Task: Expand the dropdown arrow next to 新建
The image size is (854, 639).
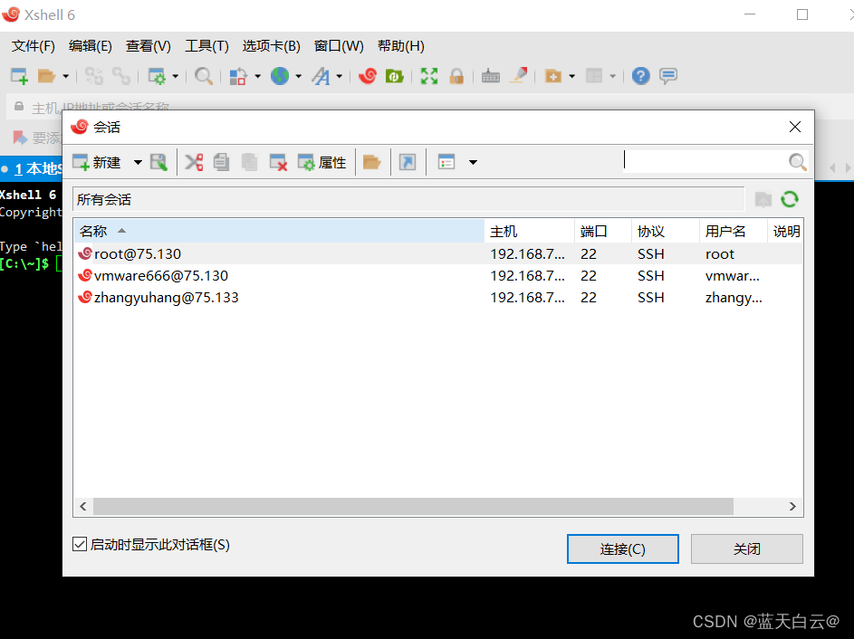Action: click(139, 162)
